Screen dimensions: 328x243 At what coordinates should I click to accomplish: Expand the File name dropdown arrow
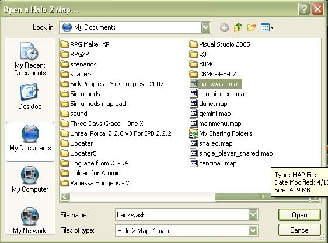tap(253, 214)
